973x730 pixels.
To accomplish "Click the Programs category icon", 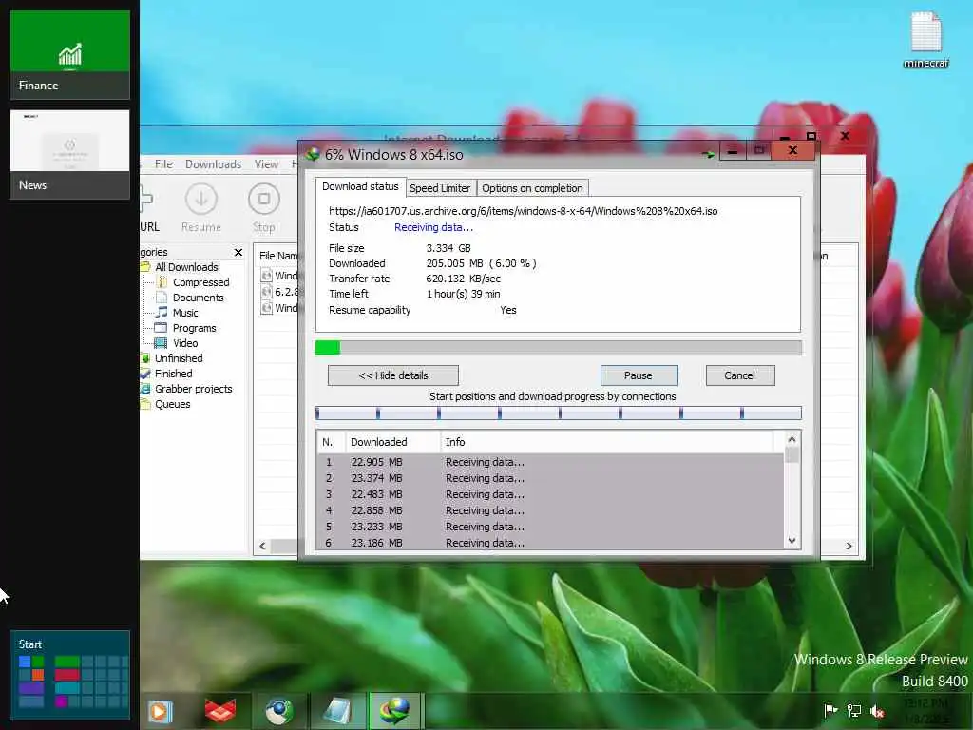I will point(161,328).
